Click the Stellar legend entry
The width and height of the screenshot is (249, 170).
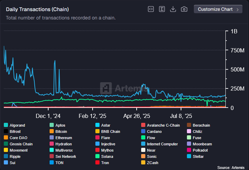click(195, 156)
